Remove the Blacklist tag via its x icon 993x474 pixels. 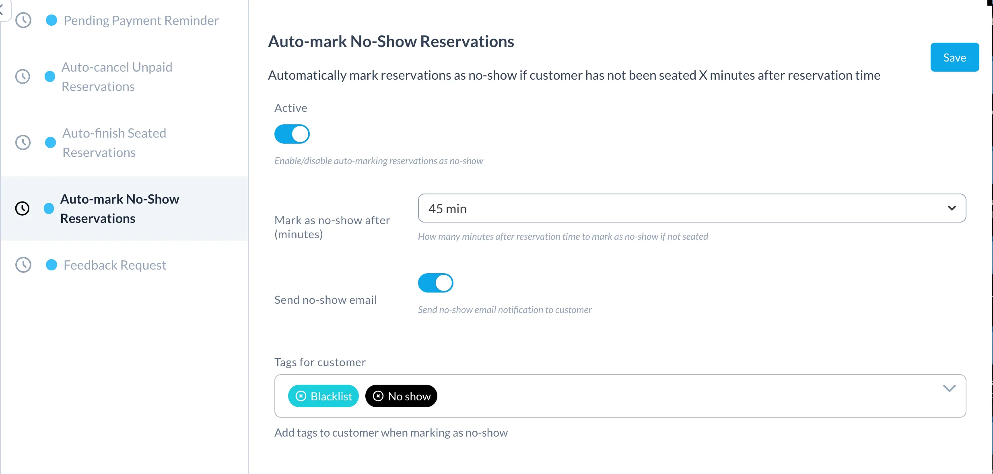(x=301, y=396)
